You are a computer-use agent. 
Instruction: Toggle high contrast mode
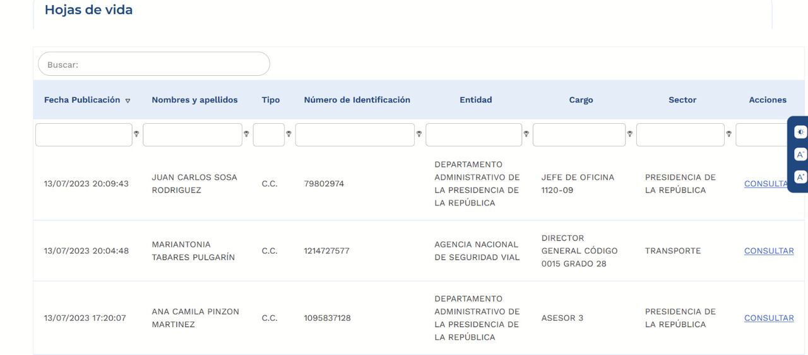800,132
